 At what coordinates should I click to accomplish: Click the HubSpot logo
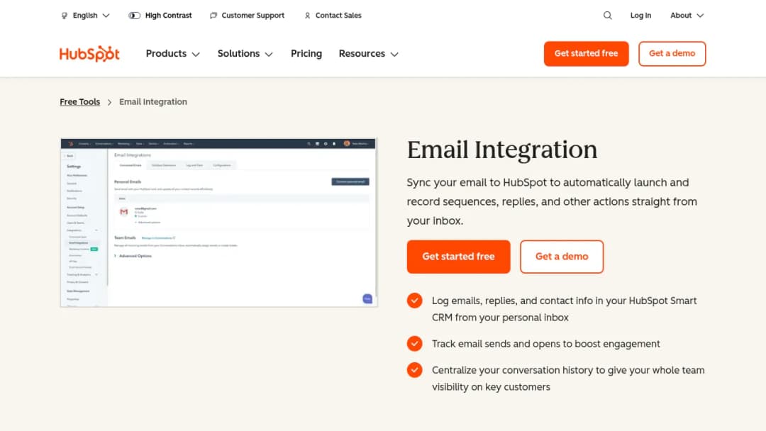coord(89,54)
